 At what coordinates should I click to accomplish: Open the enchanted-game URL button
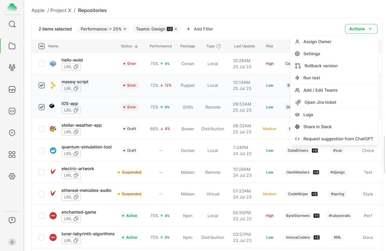pos(71,219)
